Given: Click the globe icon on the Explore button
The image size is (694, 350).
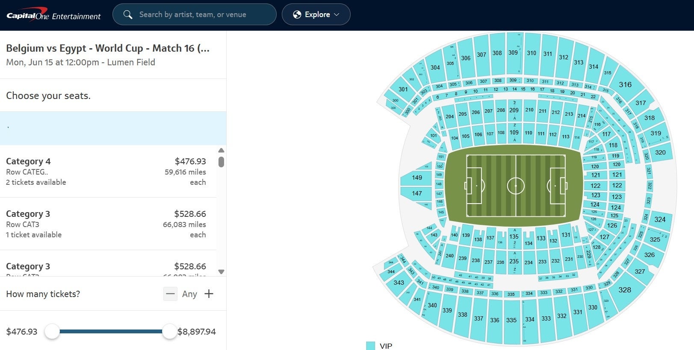Looking at the screenshot, I should [x=297, y=14].
